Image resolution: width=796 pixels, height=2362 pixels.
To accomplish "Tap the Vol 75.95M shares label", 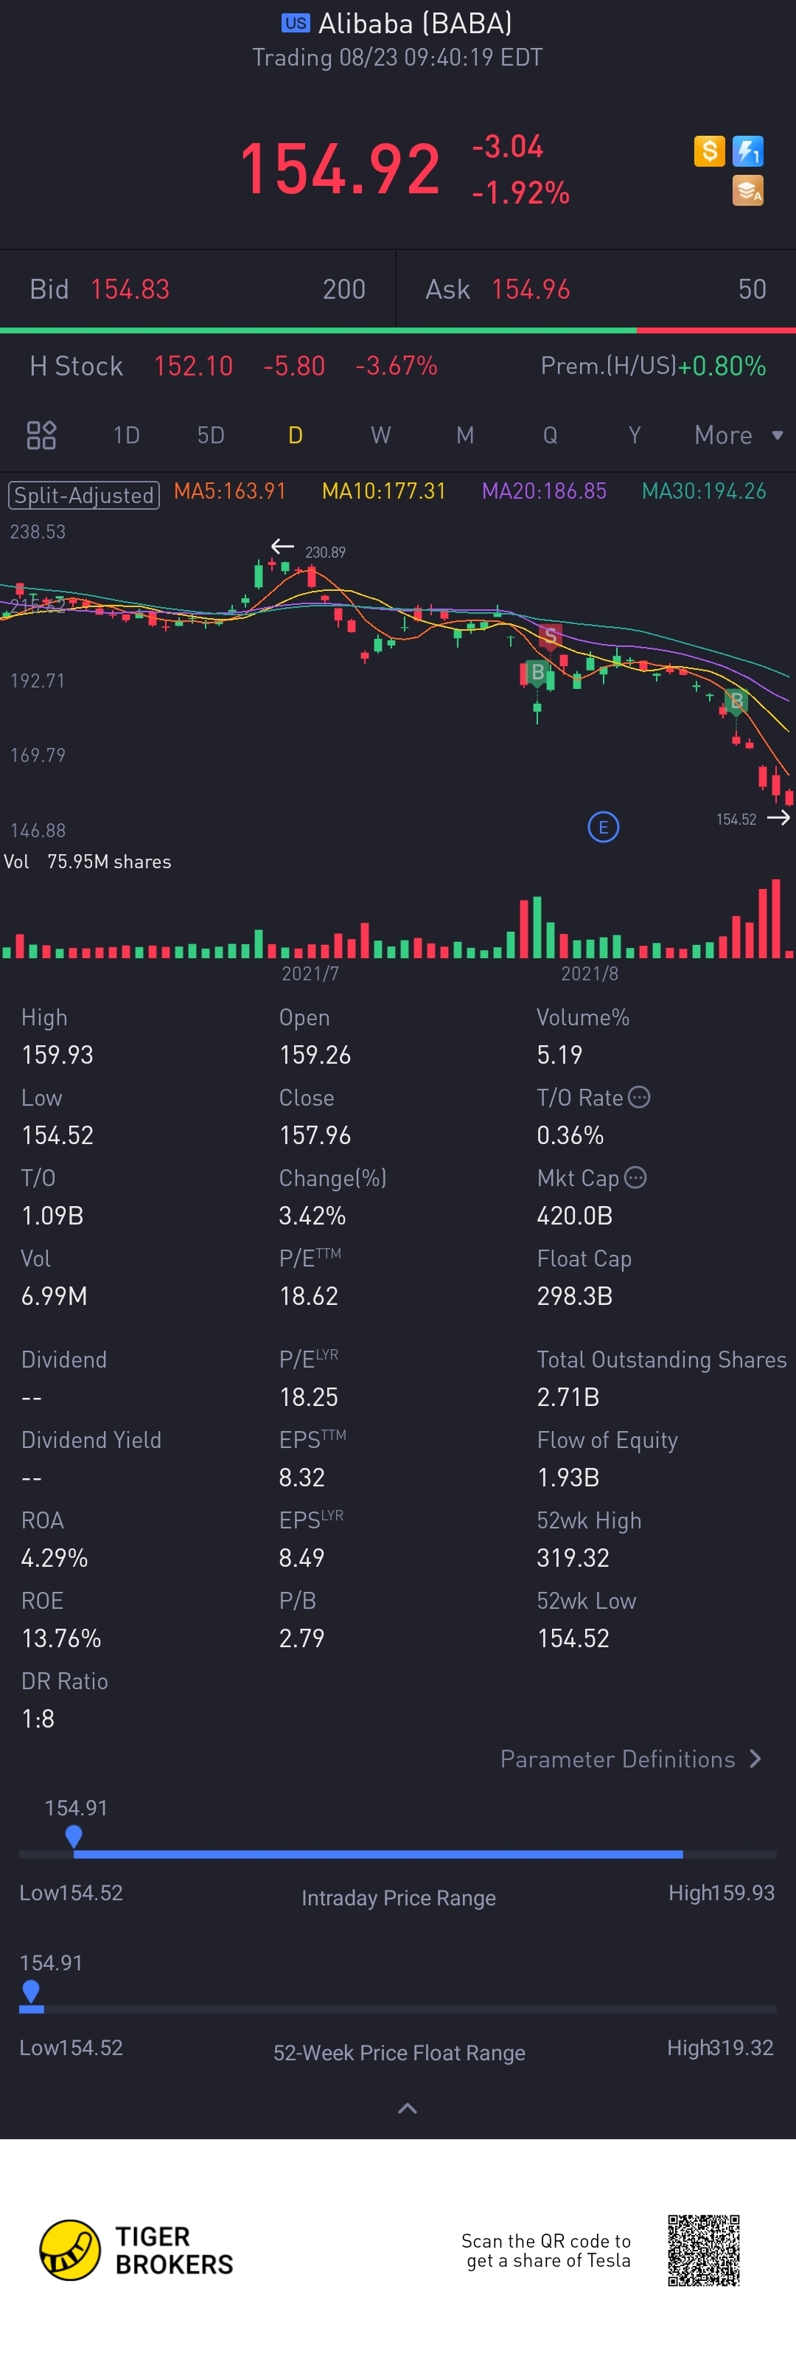I will pos(87,862).
